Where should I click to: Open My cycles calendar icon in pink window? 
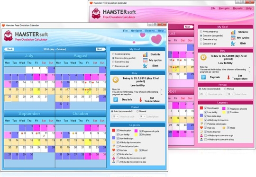[233, 38]
